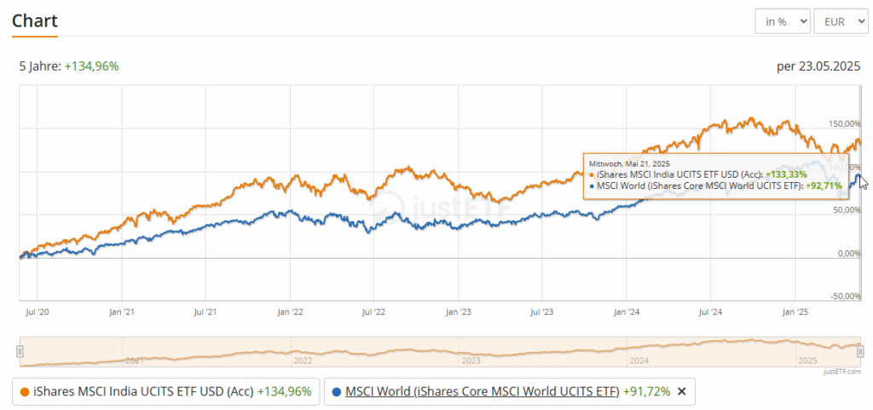Image resolution: width=873 pixels, height=410 pixels.
Task: Click the Jul '24 x-axis label
Action: (711, 312)
